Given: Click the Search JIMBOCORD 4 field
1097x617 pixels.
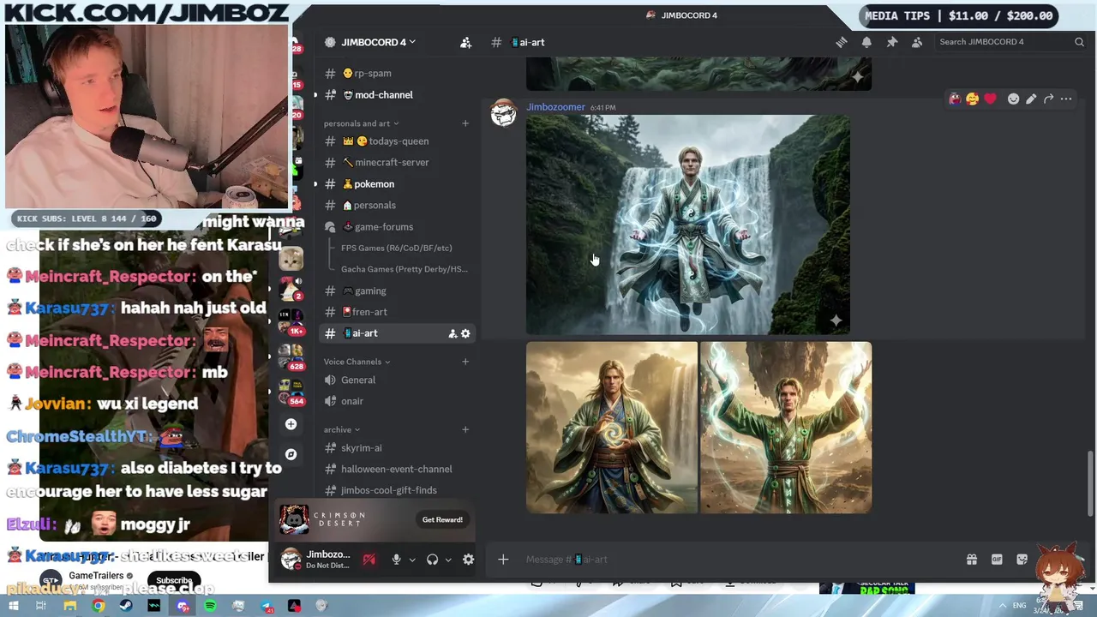Looking at the screenshot, I should [x=1010, y=42].
